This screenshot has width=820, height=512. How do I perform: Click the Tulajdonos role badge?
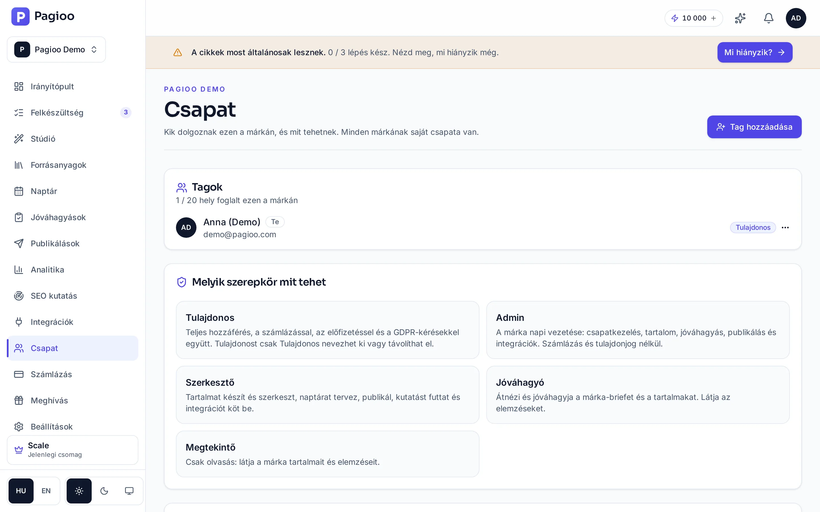pyautogui.click(x=753, y=228)
